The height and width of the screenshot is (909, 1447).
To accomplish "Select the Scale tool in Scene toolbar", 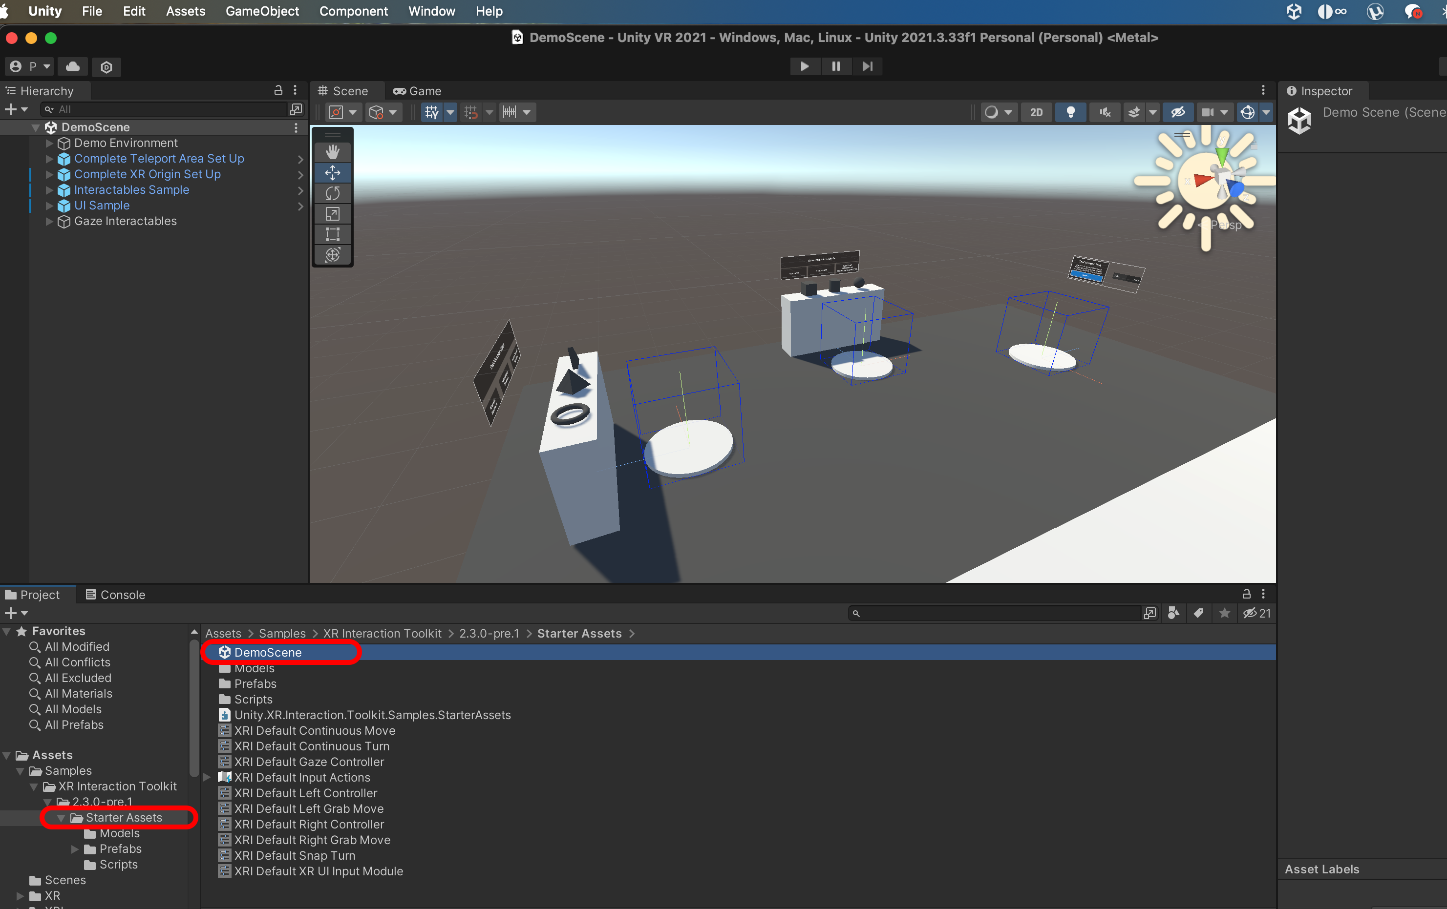I will (x=332, y=214).
